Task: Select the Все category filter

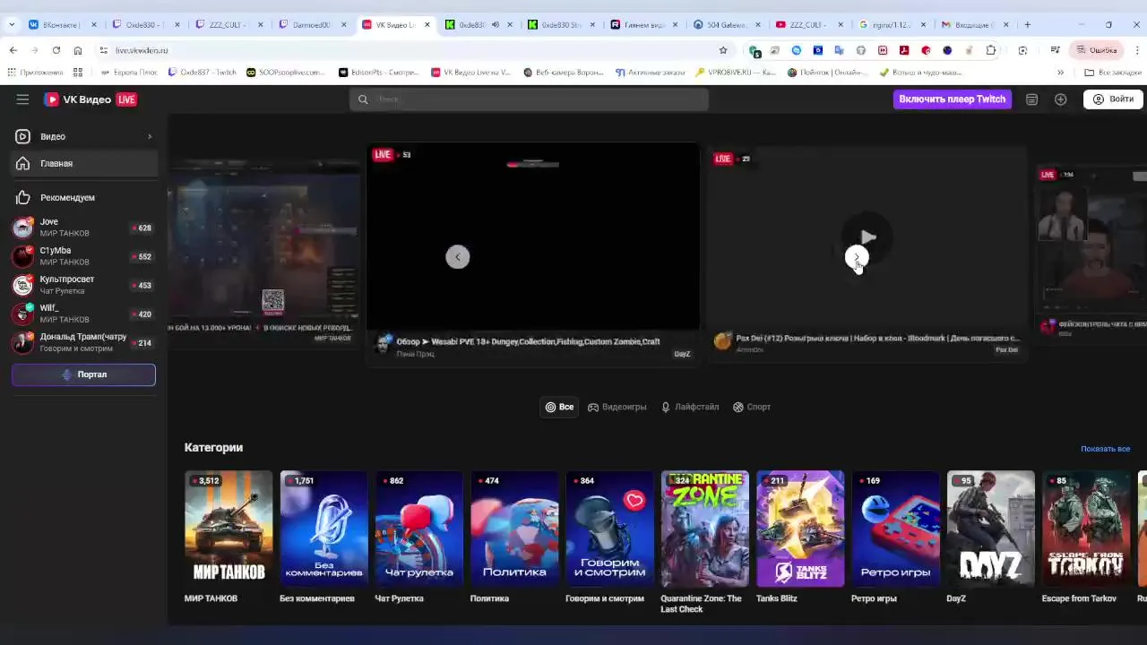Action: tap(559, 407)
